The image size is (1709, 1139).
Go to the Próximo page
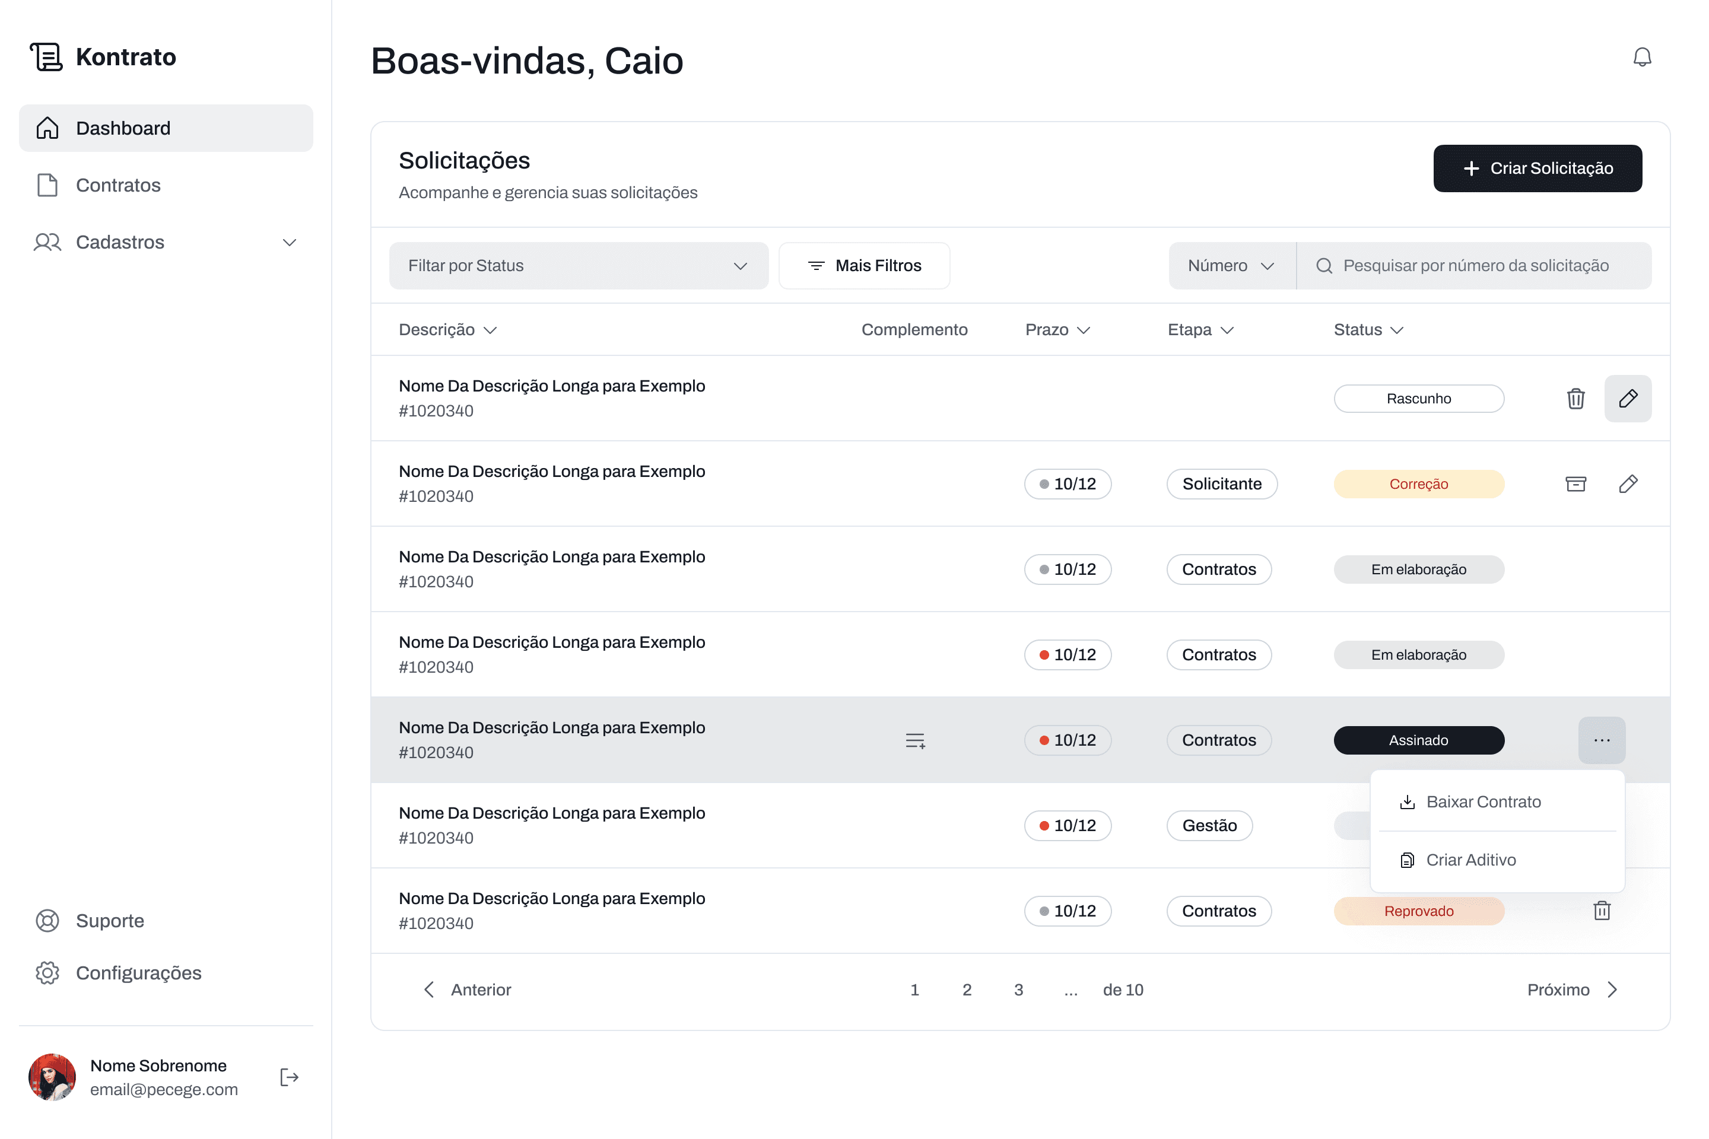1572,990
